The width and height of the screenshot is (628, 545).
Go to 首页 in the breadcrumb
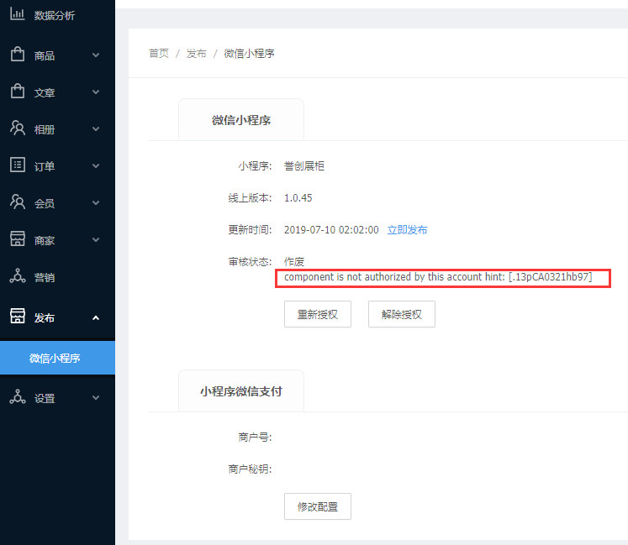[159, 53]
